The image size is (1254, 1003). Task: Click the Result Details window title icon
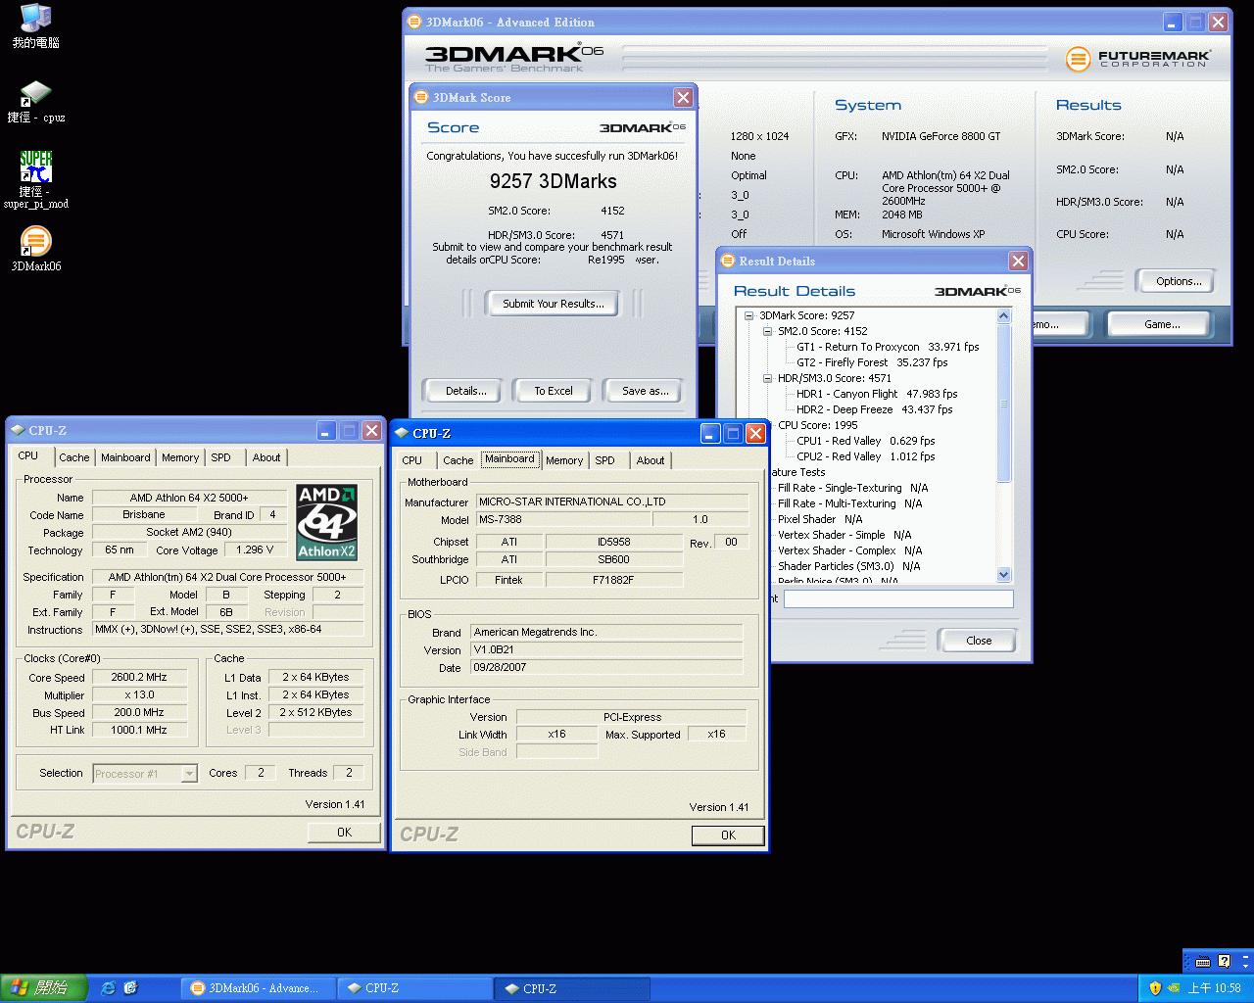pos(728,261)
